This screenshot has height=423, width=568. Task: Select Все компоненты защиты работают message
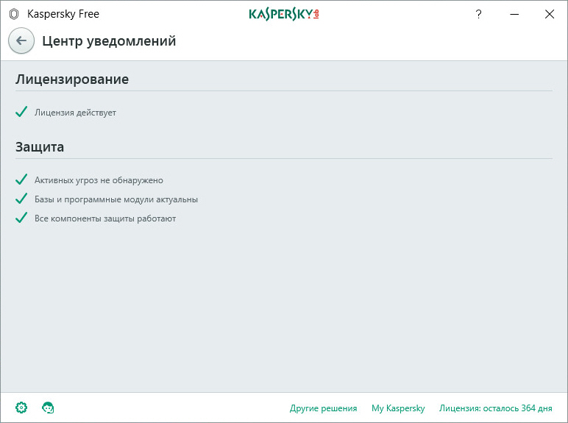point(105,218)
